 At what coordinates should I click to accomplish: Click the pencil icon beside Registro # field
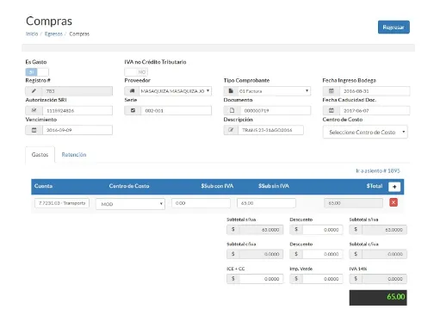(x=34, y=91)
